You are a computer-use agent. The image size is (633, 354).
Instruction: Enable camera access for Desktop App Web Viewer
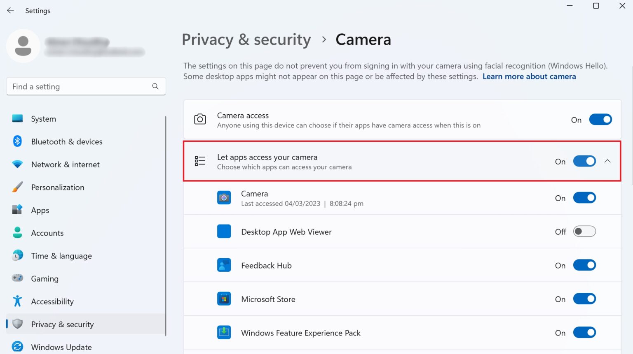[x=584, y=231]
